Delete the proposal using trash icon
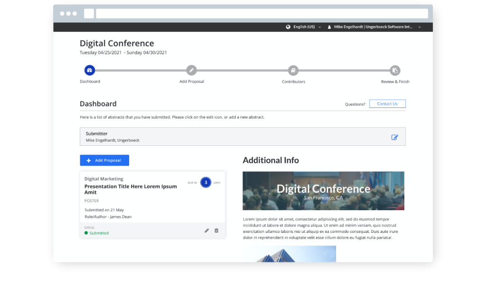 [x=216, y=231]
